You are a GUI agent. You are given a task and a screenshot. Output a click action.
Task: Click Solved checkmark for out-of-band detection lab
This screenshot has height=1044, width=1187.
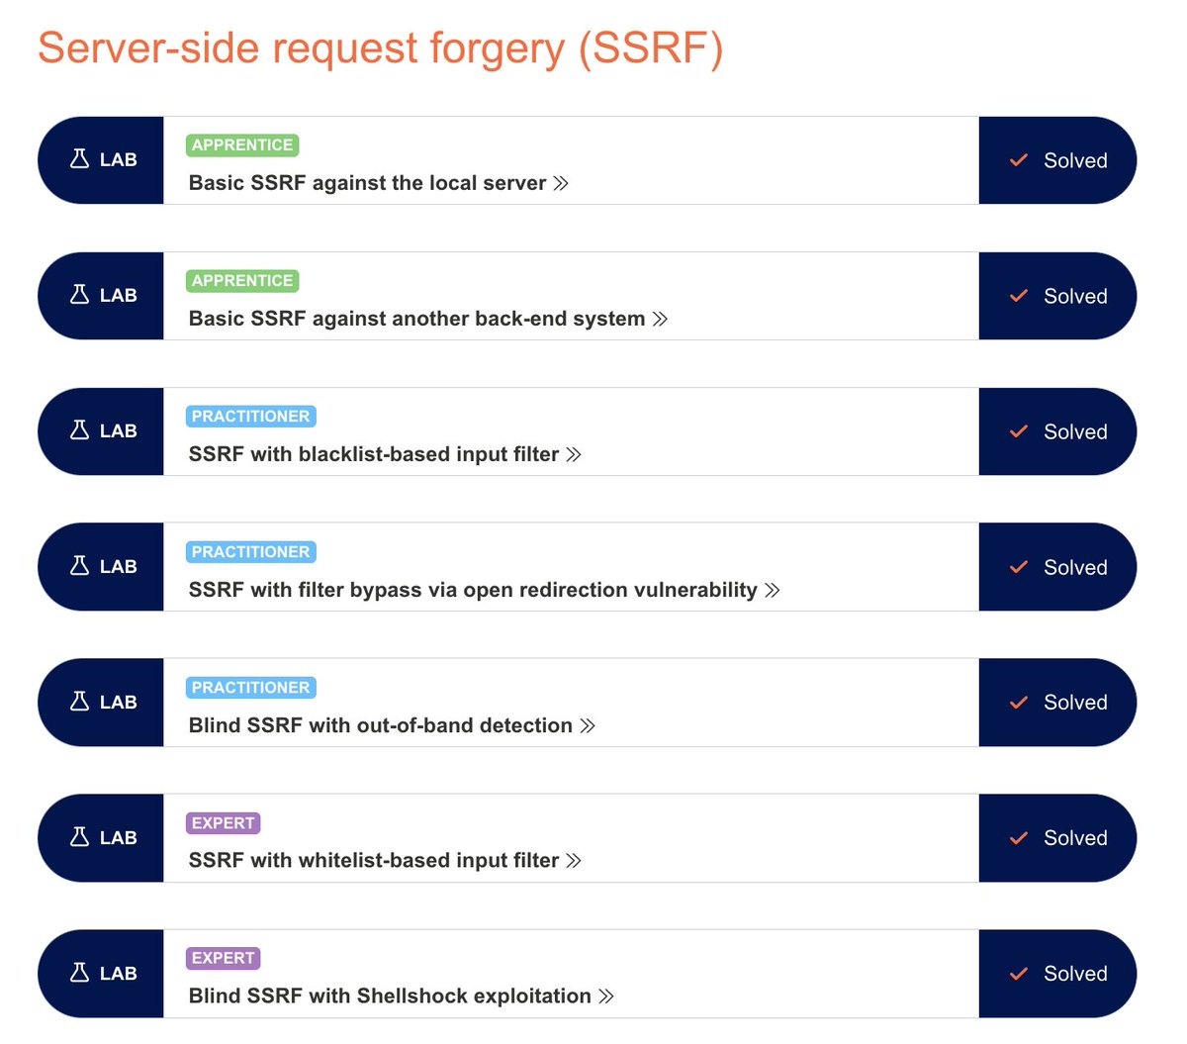click(1019, 703)
